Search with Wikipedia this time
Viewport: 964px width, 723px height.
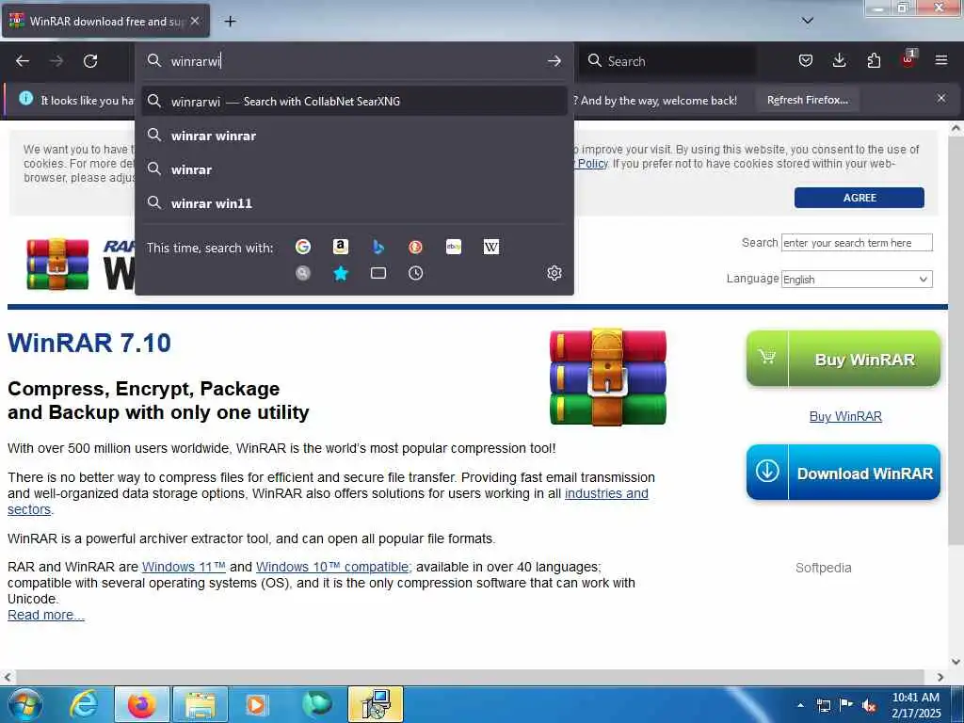point(491,247)
